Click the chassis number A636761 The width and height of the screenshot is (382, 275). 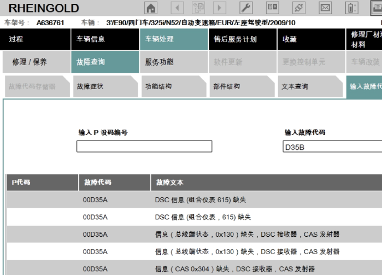(x=50, y=22)
